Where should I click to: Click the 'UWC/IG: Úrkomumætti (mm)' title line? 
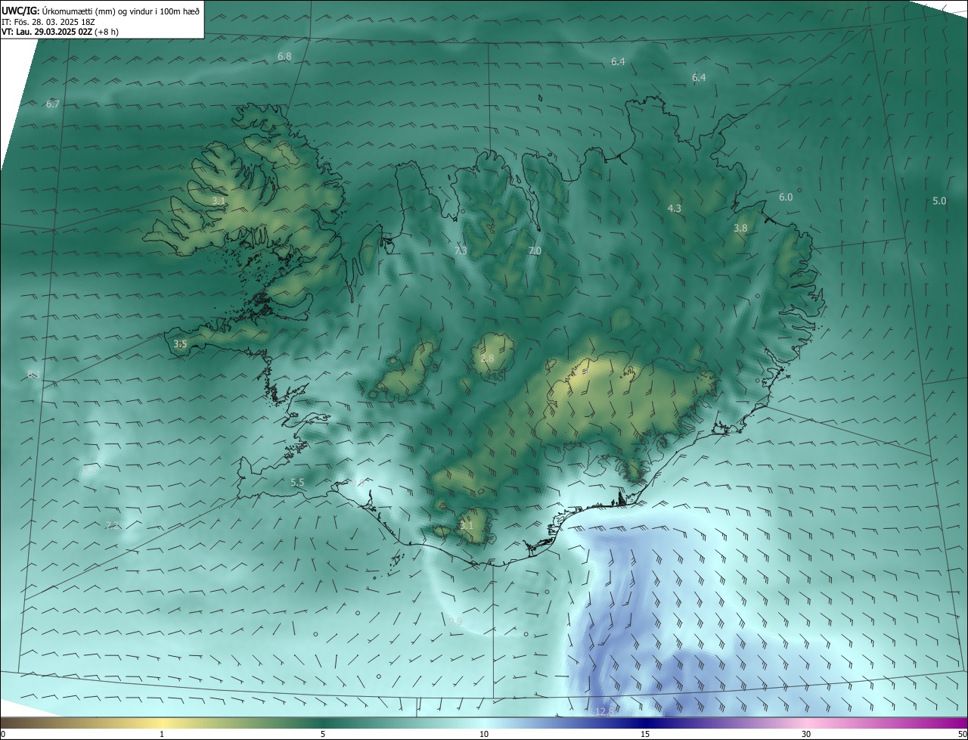[x=101, y=10]
